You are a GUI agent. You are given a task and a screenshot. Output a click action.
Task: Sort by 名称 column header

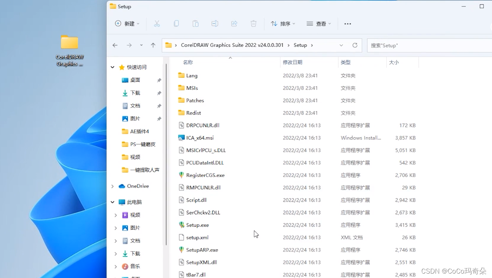pyautogui.click(x=188, y=63)
